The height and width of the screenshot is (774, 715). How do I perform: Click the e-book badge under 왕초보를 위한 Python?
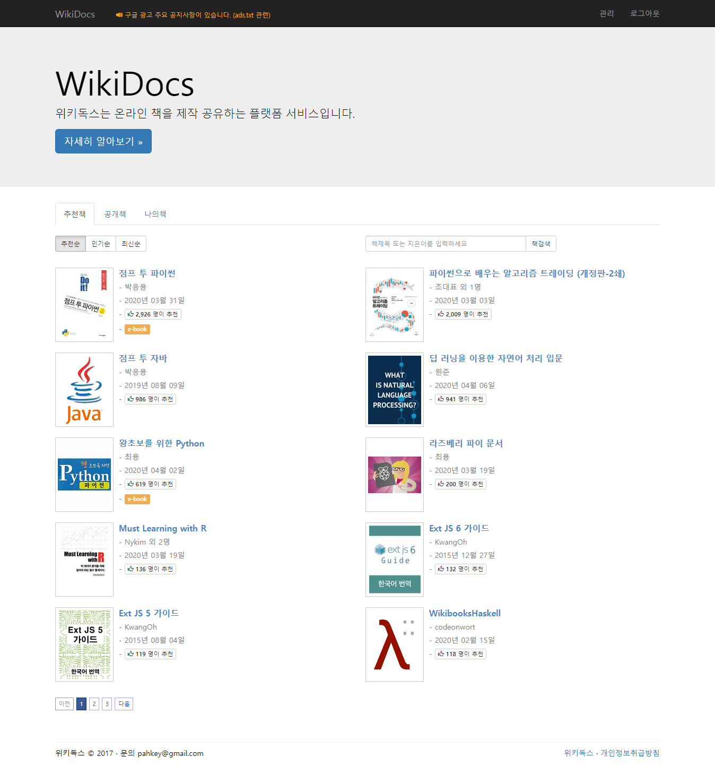point(137,499)
